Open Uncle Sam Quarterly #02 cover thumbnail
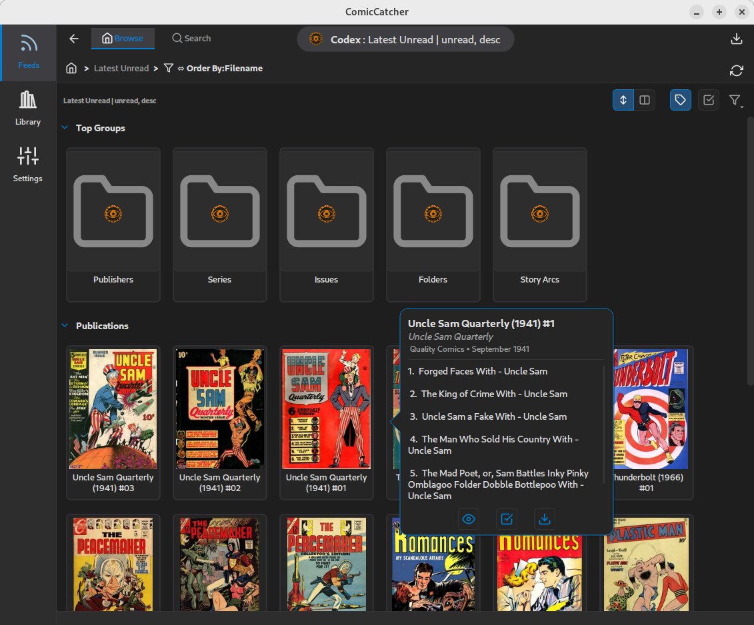 point(219,408)
